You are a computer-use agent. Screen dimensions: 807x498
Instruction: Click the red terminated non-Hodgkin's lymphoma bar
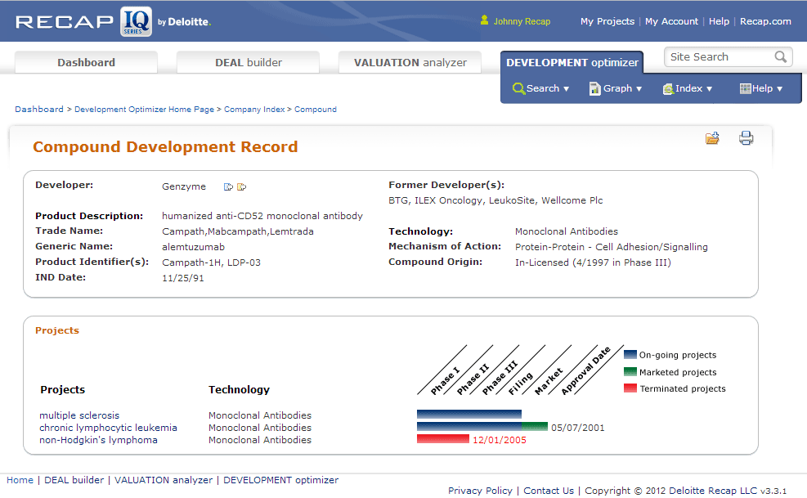tap(442, 439)
